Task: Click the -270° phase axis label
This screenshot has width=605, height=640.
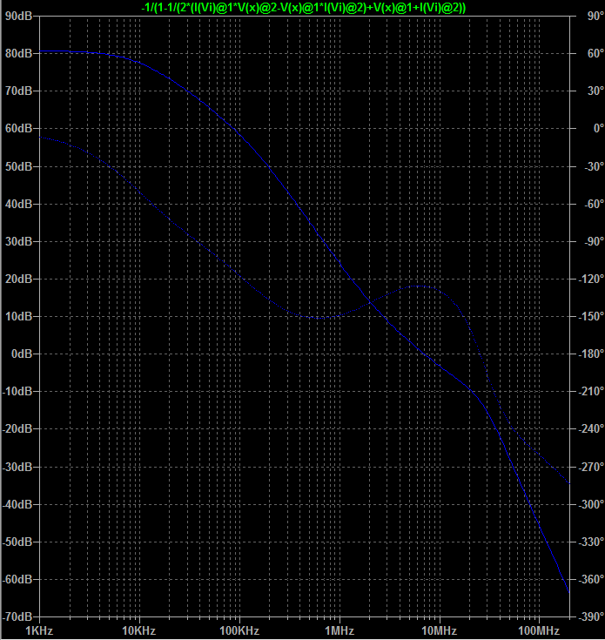Action: coord(591,467)
